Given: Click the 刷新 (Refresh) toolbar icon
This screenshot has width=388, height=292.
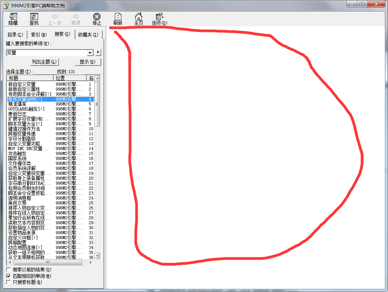Looking at the screenshot, I should point(118,17).
